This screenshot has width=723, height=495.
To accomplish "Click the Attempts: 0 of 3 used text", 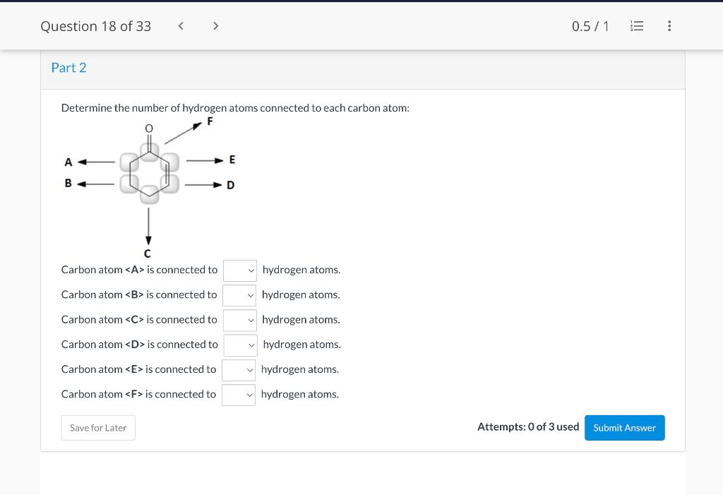I will [528, 427].
